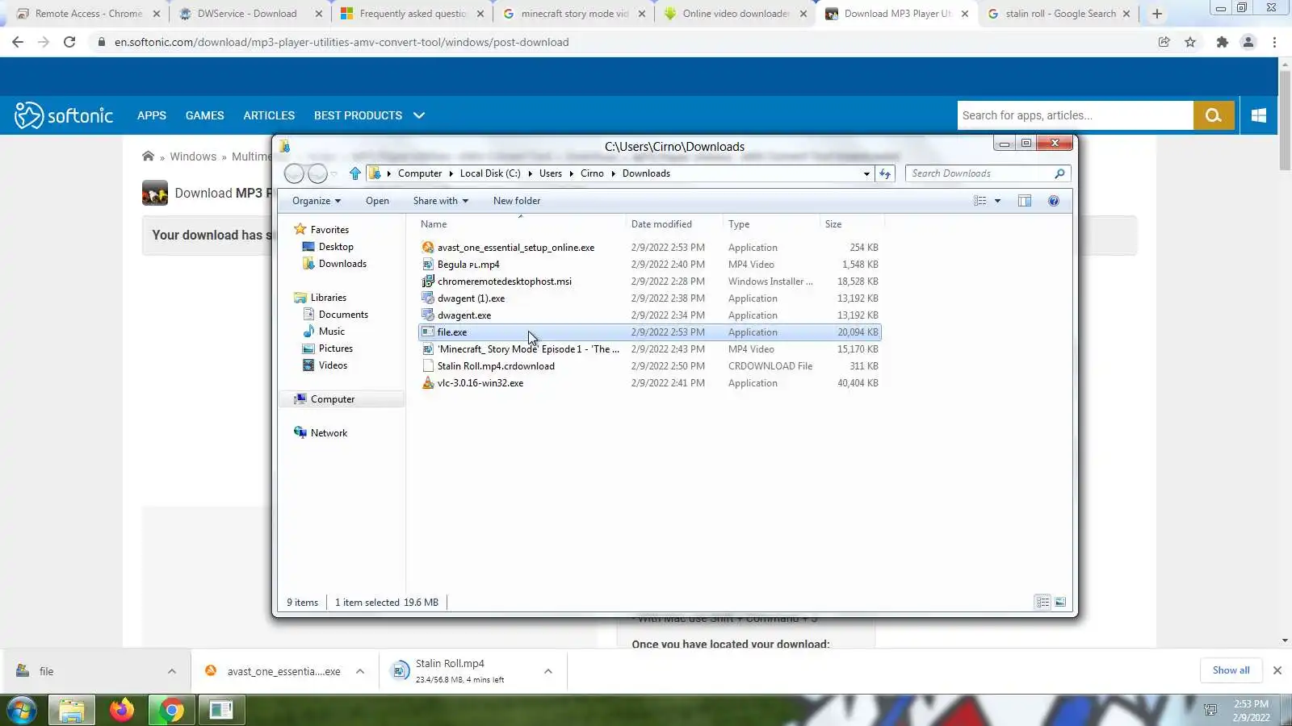The height and width of the screenshot is (726, 1292).
Task: Open the Softonic ARTICLES link
Action: click(x=269, y=115)
